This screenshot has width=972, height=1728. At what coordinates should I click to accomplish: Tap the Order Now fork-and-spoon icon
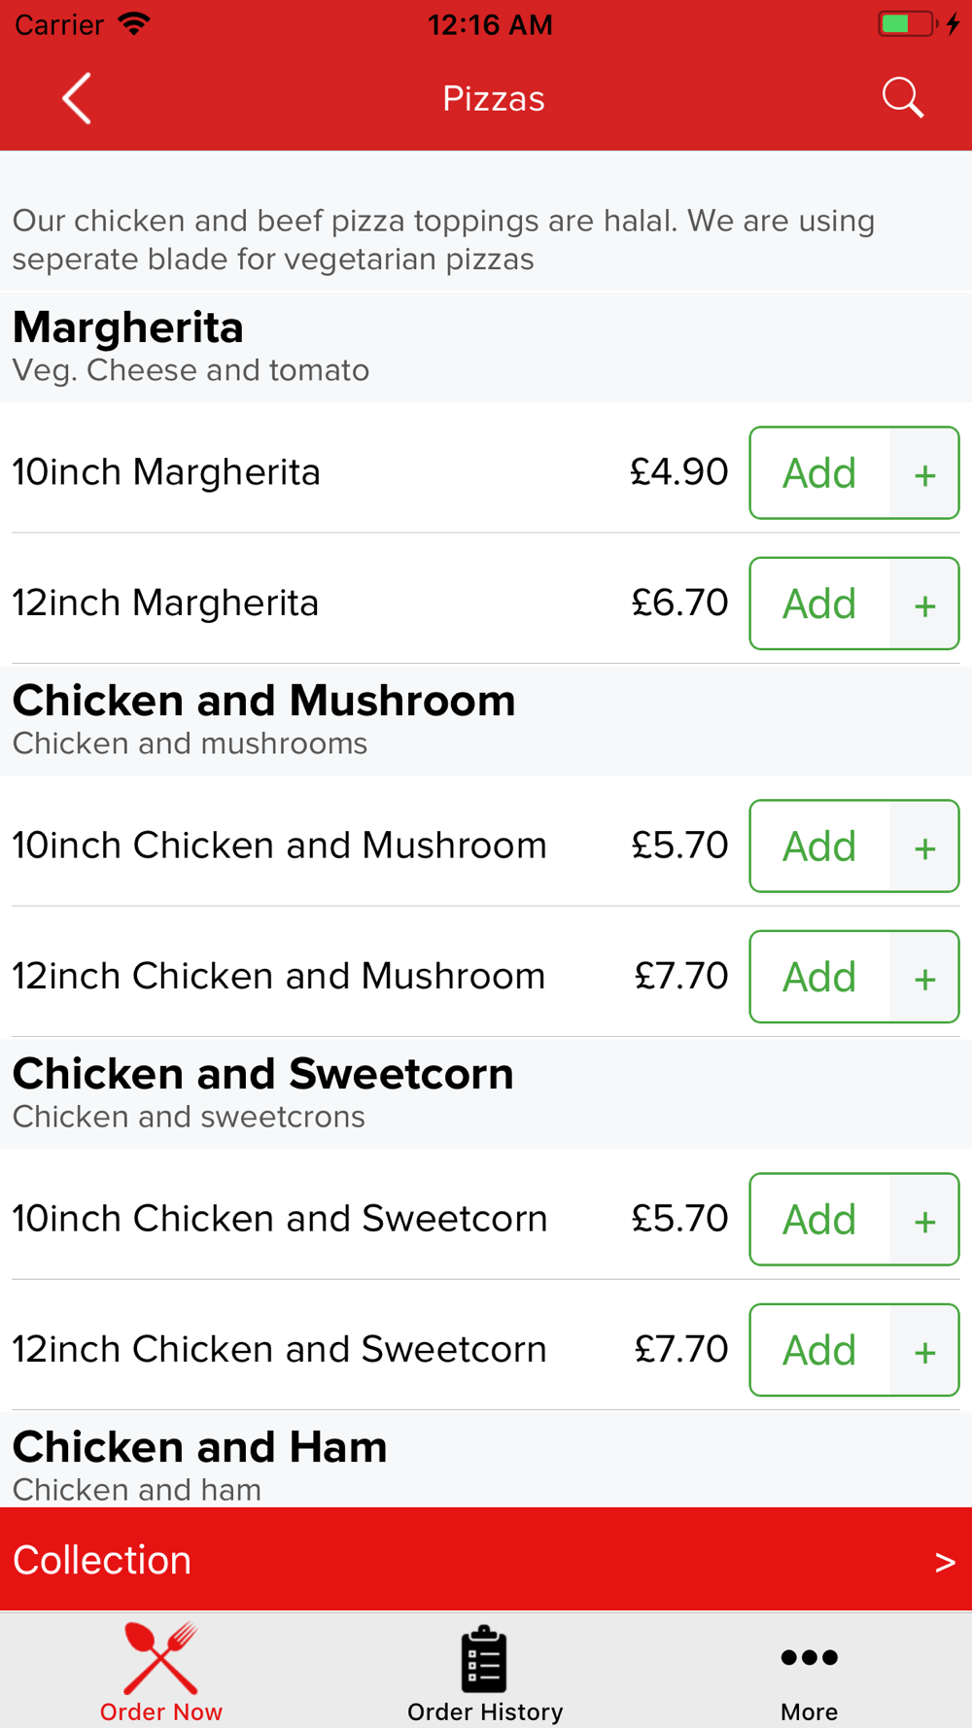tap(161, 1659)
